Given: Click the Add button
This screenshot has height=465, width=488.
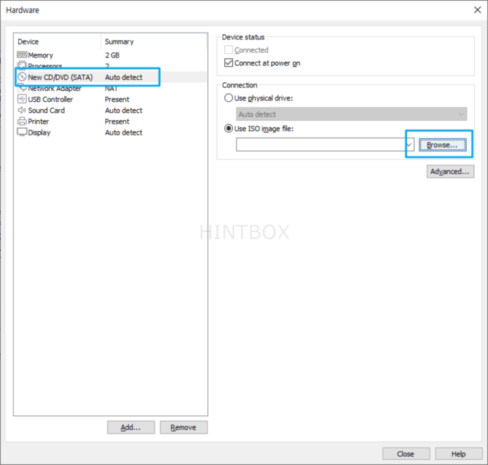Looking at the screenshot, I should [x=130, y=427].
